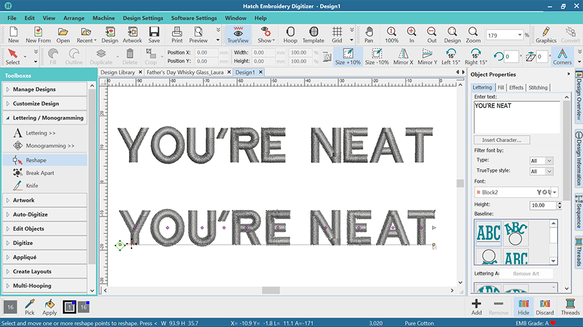Pick a thread color with Pick
The width and height of the screenshot is (583, 327).
point(29,306)
